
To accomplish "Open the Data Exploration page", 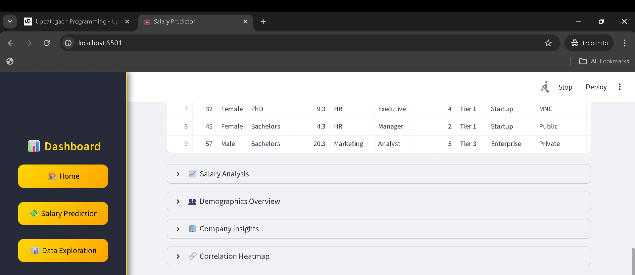I will tap(63, 251).
